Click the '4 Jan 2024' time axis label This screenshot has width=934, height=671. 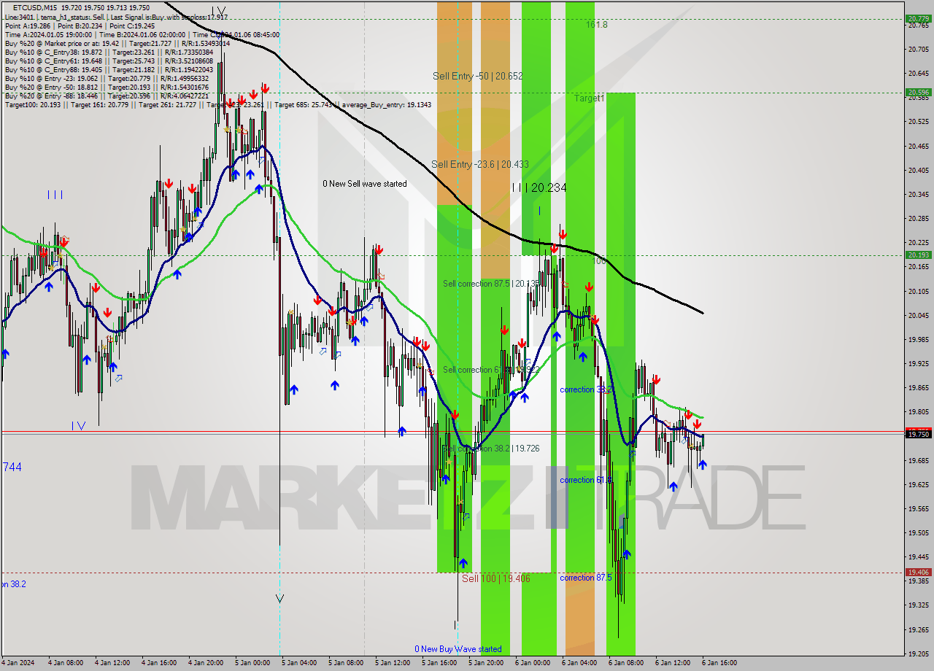coord(18,663)
